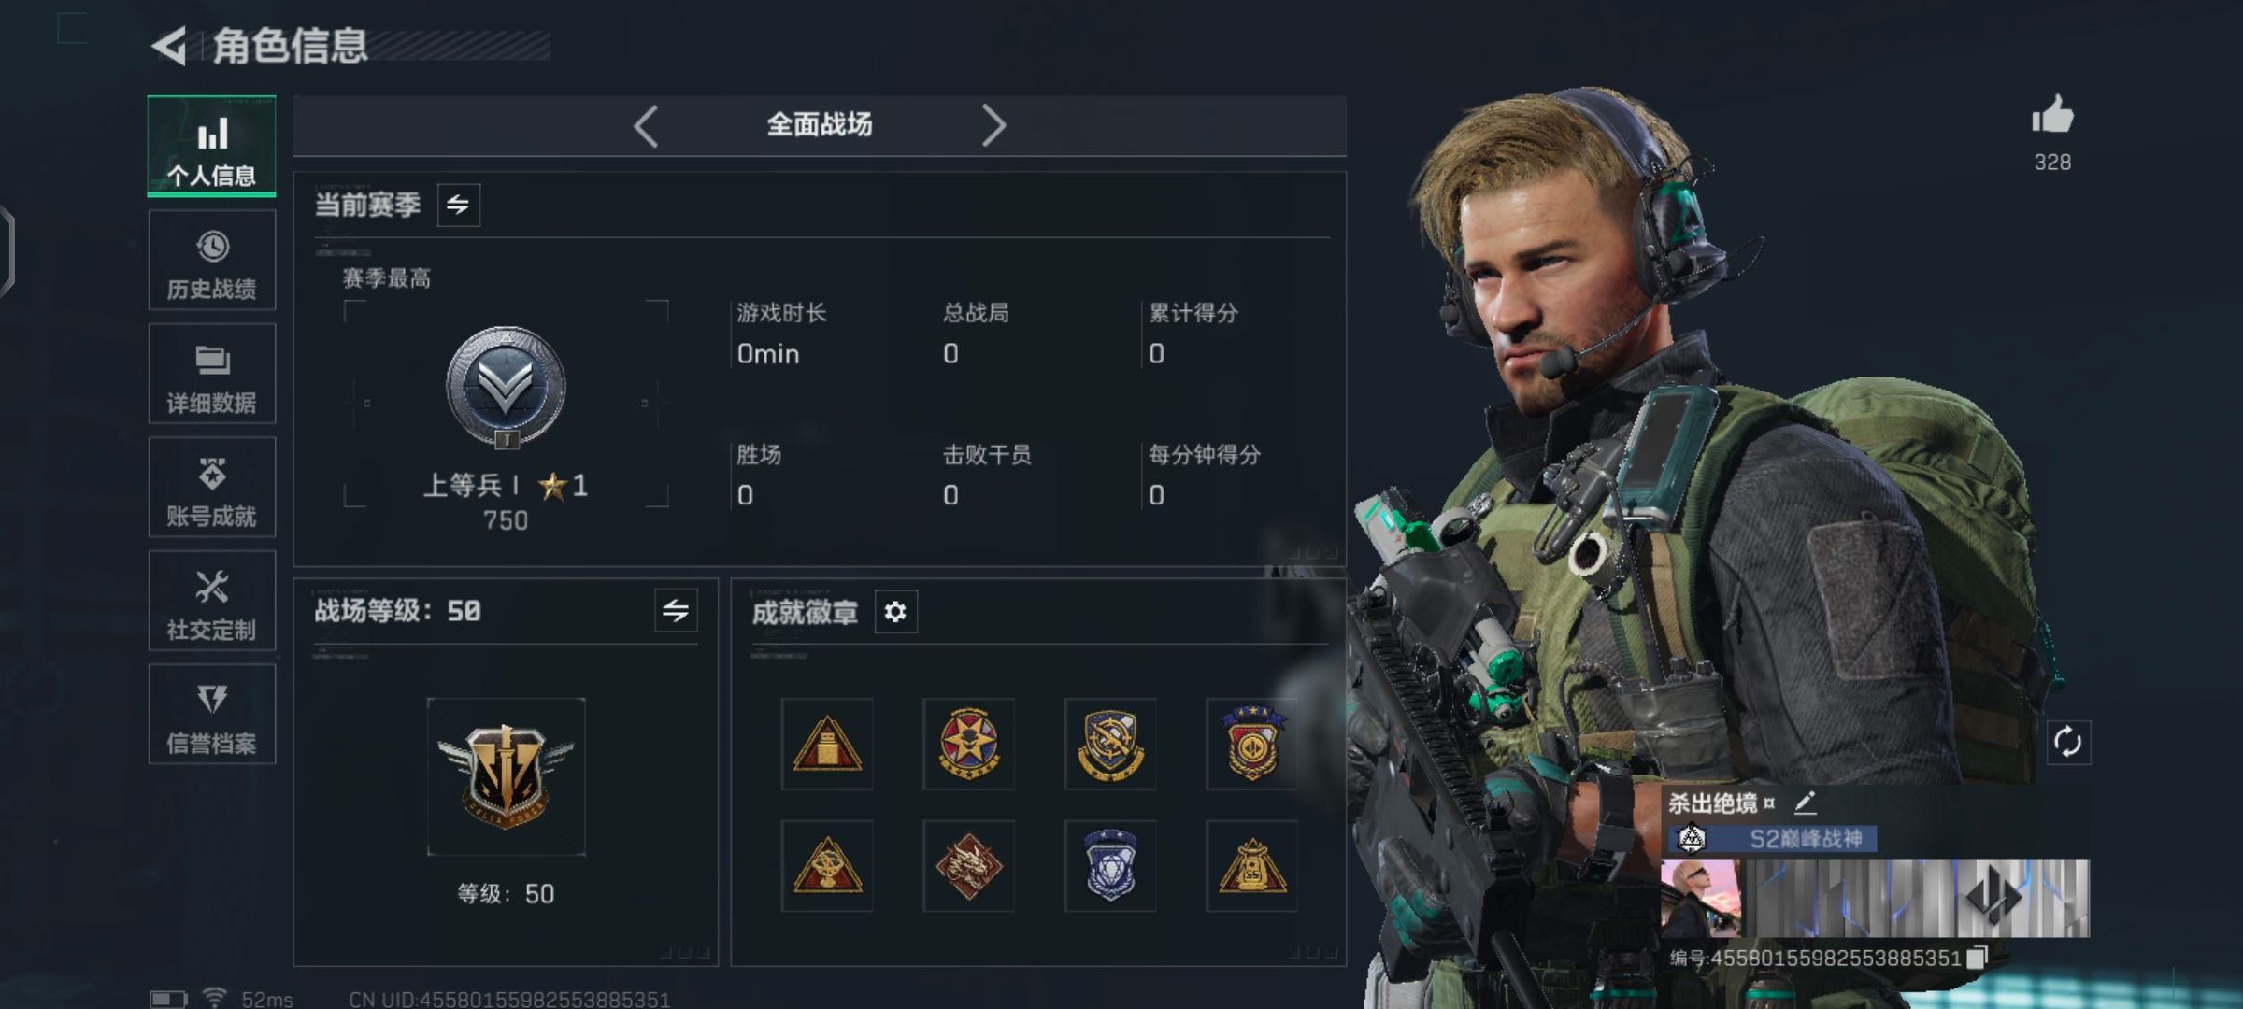Image resolution: width=2243 pixels, height=1009 pixels.
Task: Select the blue shield star badge
Action: coord(1110,866)
